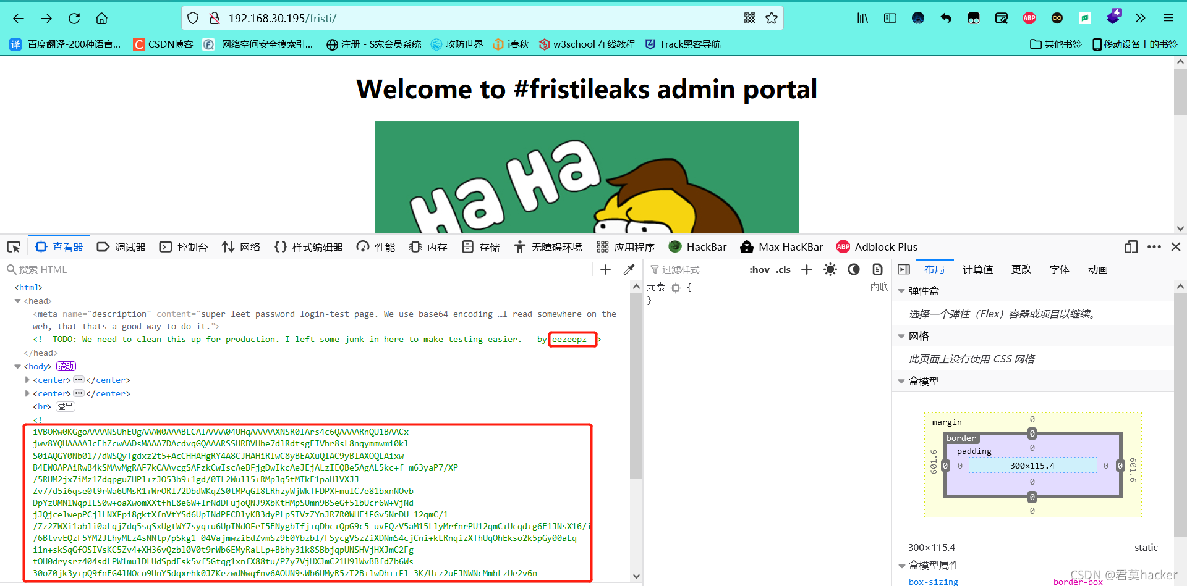This screenshot has height=586, width=1187.
Task: Bookmark this page with the star
Action: [772, 19]
